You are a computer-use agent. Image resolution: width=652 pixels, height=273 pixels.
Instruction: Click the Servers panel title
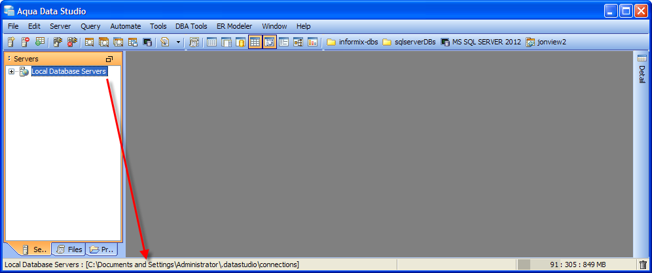point(26,59)
